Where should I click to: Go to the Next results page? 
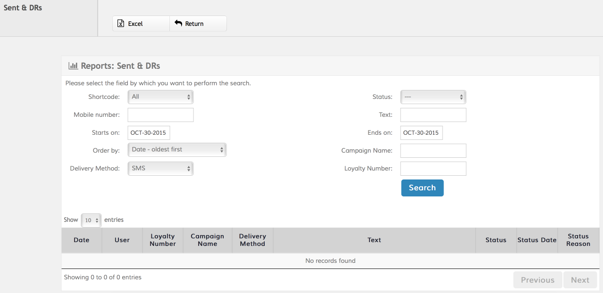tap(580, 280)
